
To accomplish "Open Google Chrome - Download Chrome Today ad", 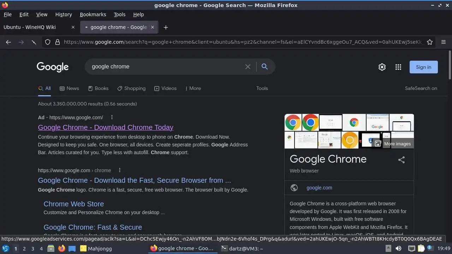I will point(106,127).
